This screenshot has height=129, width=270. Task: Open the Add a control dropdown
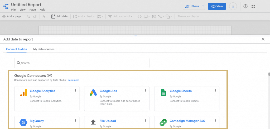(x=120, y=17)
